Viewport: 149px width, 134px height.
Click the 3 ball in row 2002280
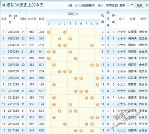[x=65, y=32]
